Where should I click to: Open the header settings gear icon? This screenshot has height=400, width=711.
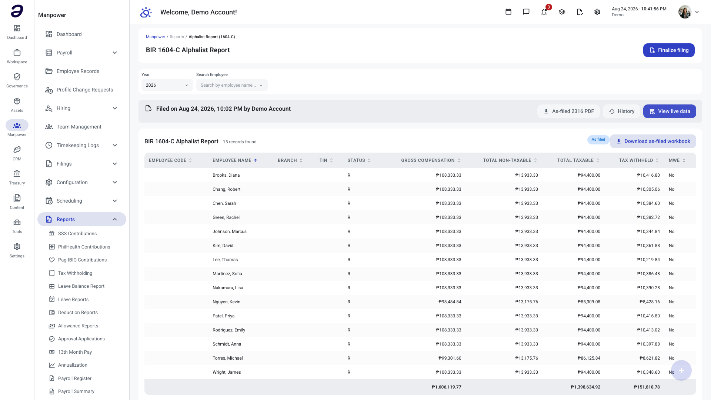click(597, 12)
